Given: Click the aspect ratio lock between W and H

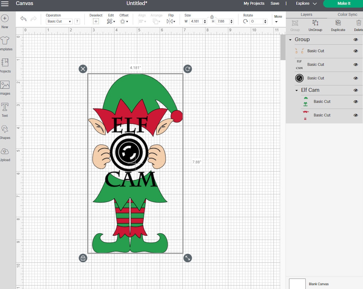Looking at the screenshot, I should pyautogui.click(x=212, y=18).
